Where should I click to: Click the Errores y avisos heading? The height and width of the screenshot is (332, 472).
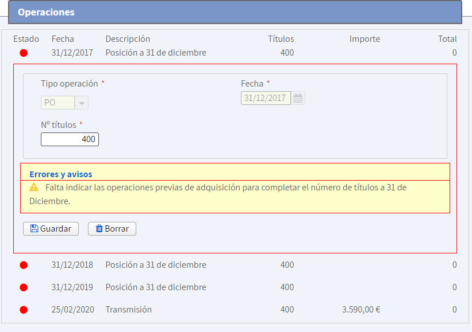pos(60,174)
